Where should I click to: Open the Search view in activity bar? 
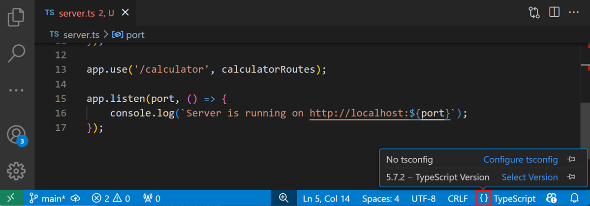tap(16, 53)
